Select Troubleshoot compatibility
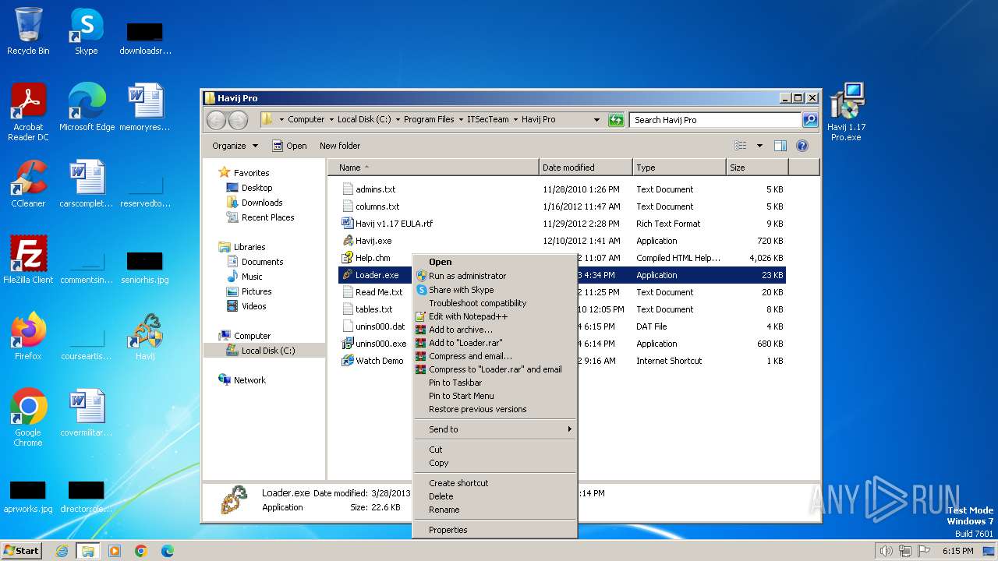The height and width of the screenshot is (561, 998). (495, 303)
